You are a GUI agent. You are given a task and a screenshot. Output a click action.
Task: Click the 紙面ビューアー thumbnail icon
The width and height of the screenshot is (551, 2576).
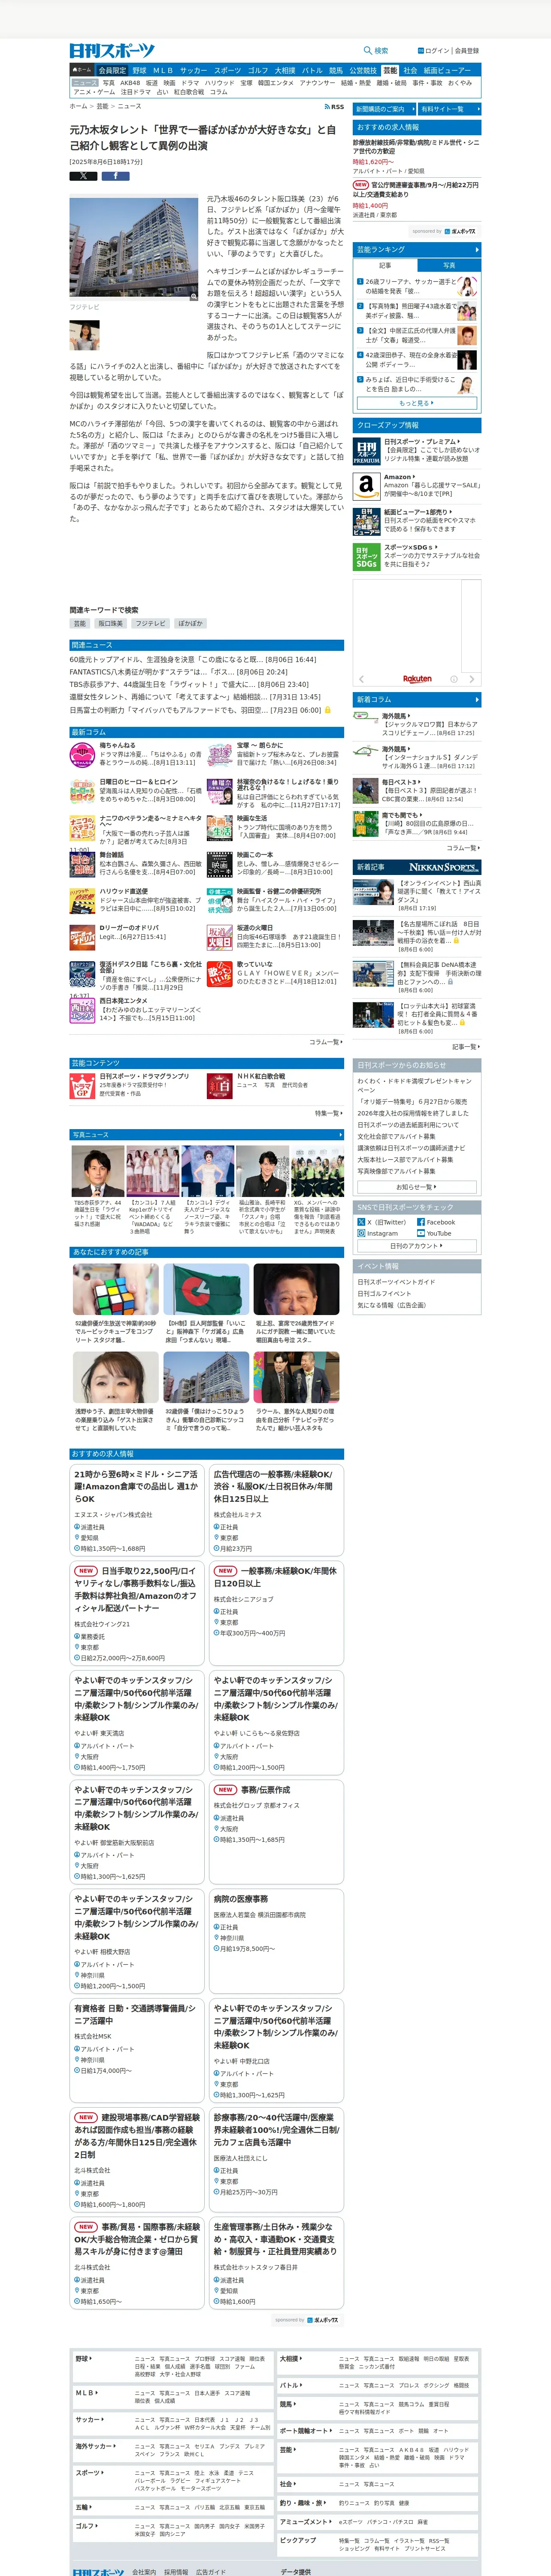coord(366,521)
